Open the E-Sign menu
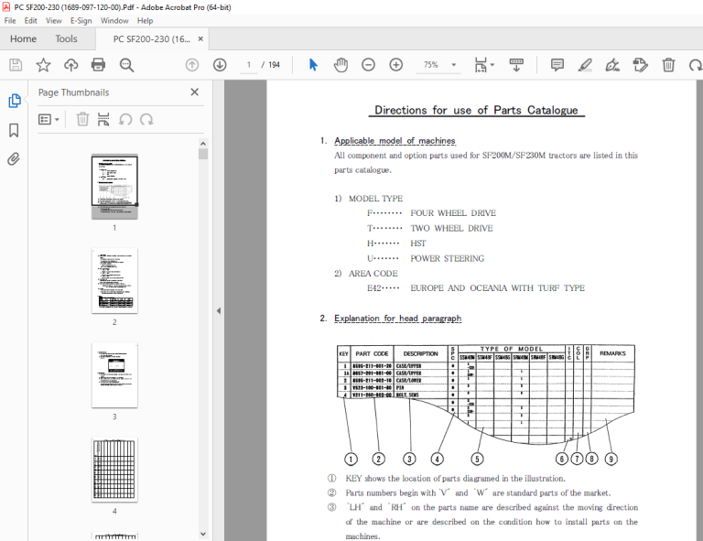The height and width of the screenshot is (541, 703). 81,21
